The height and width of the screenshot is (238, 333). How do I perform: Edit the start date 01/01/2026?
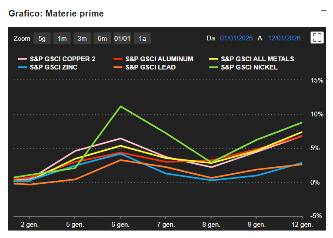click(x=236, y=38)
